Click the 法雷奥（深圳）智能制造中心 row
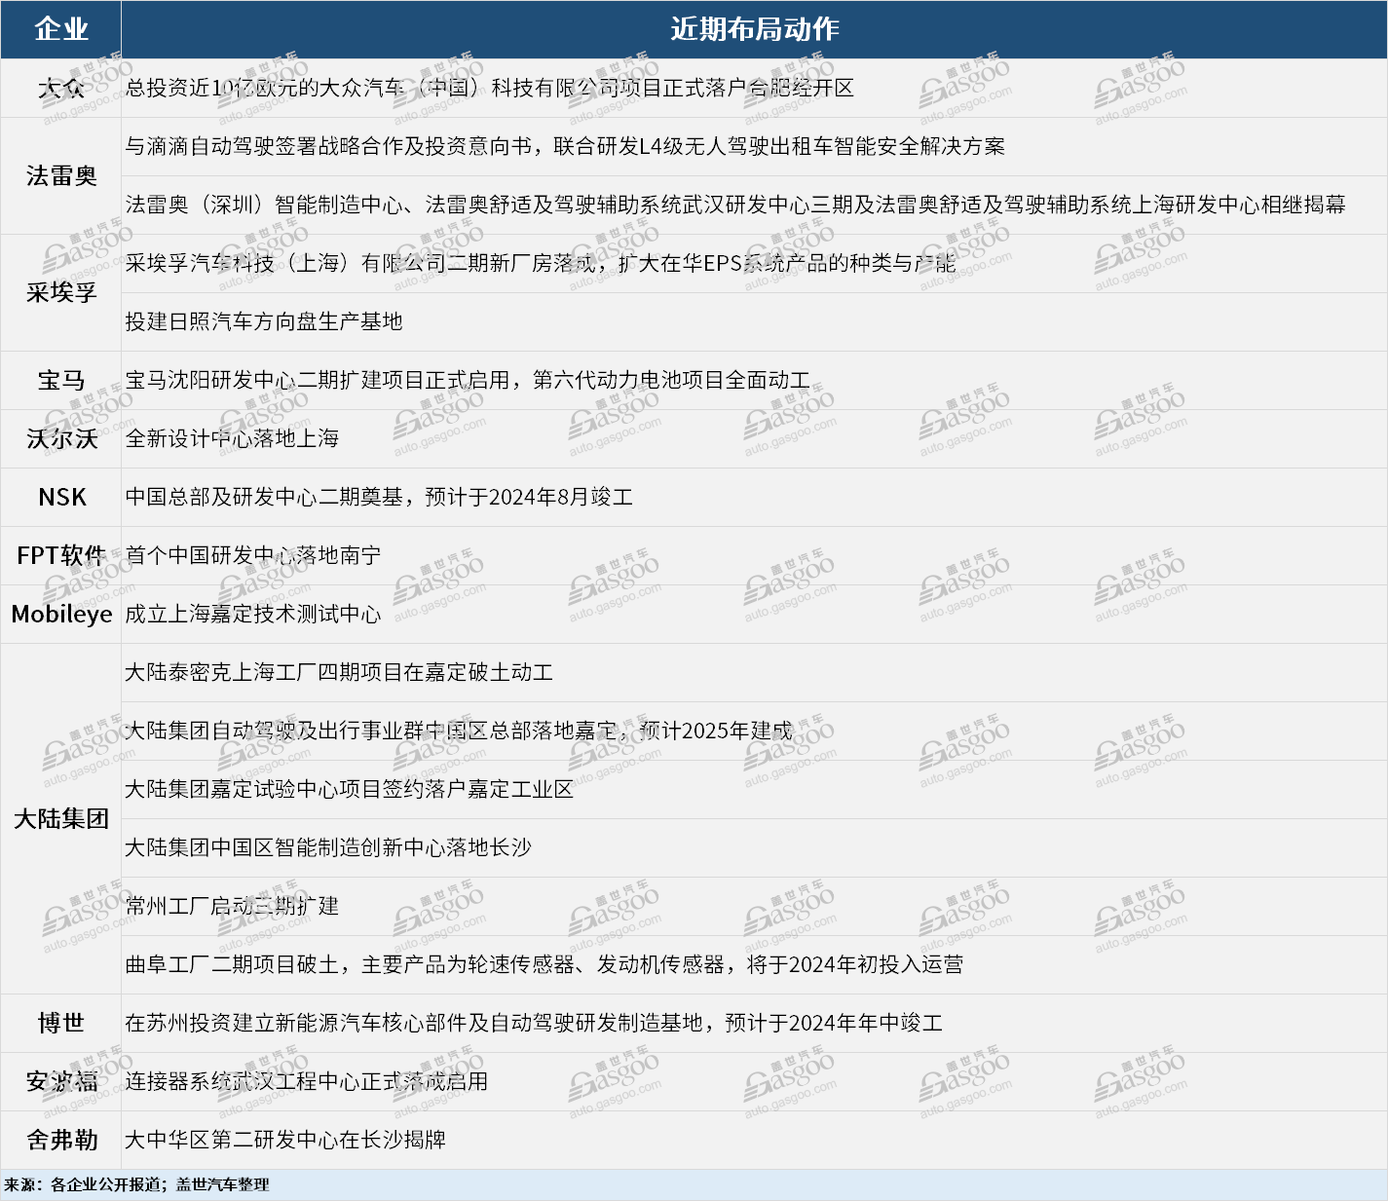The image size is (1388, 1201). [x=754, y=206]
